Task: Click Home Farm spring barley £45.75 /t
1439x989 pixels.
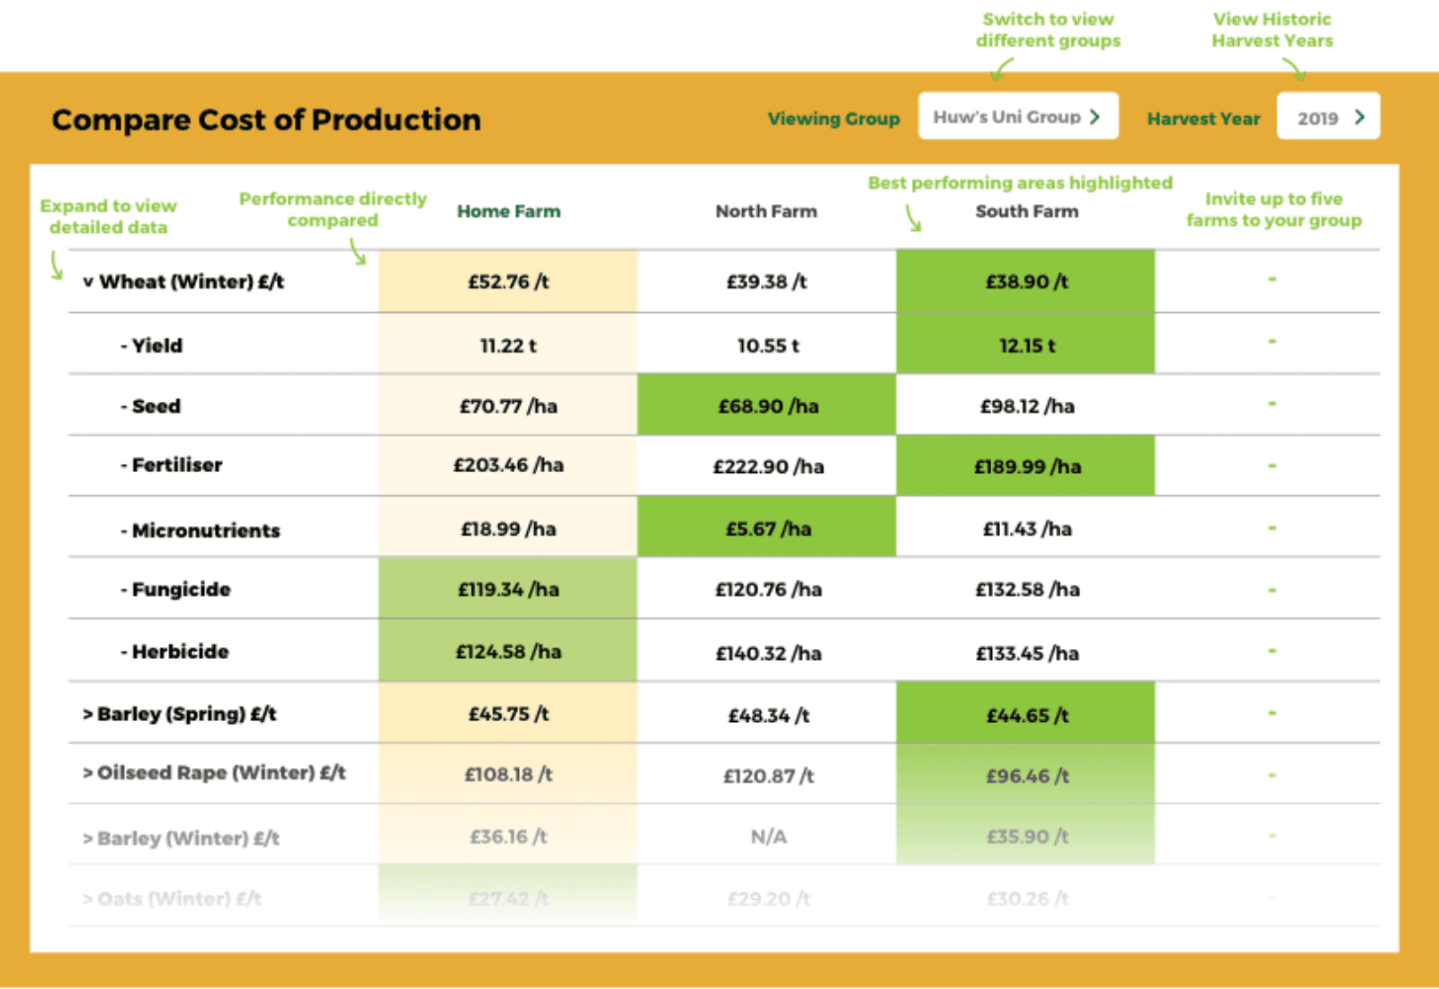Action: coord(508,714)
